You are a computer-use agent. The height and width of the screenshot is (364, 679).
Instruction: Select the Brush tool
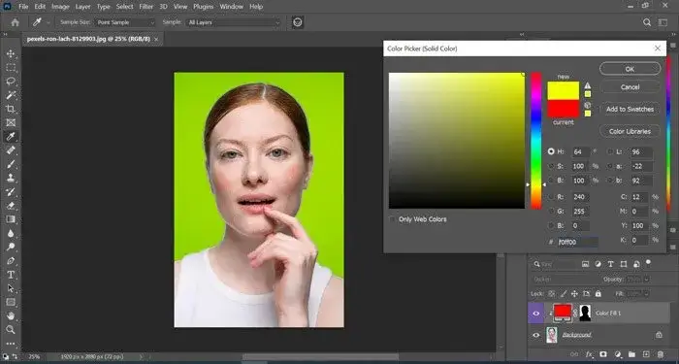click(11, 164)
